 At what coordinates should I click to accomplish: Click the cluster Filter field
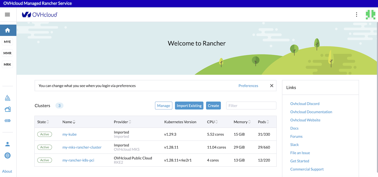(251, 105)
